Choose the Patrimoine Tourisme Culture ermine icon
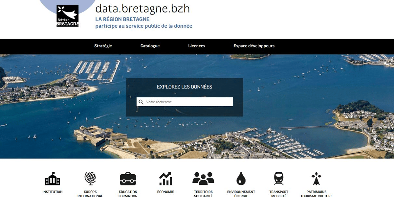Image resolution: width=394 pixels, height=197 pixels. tap(317, 179)
